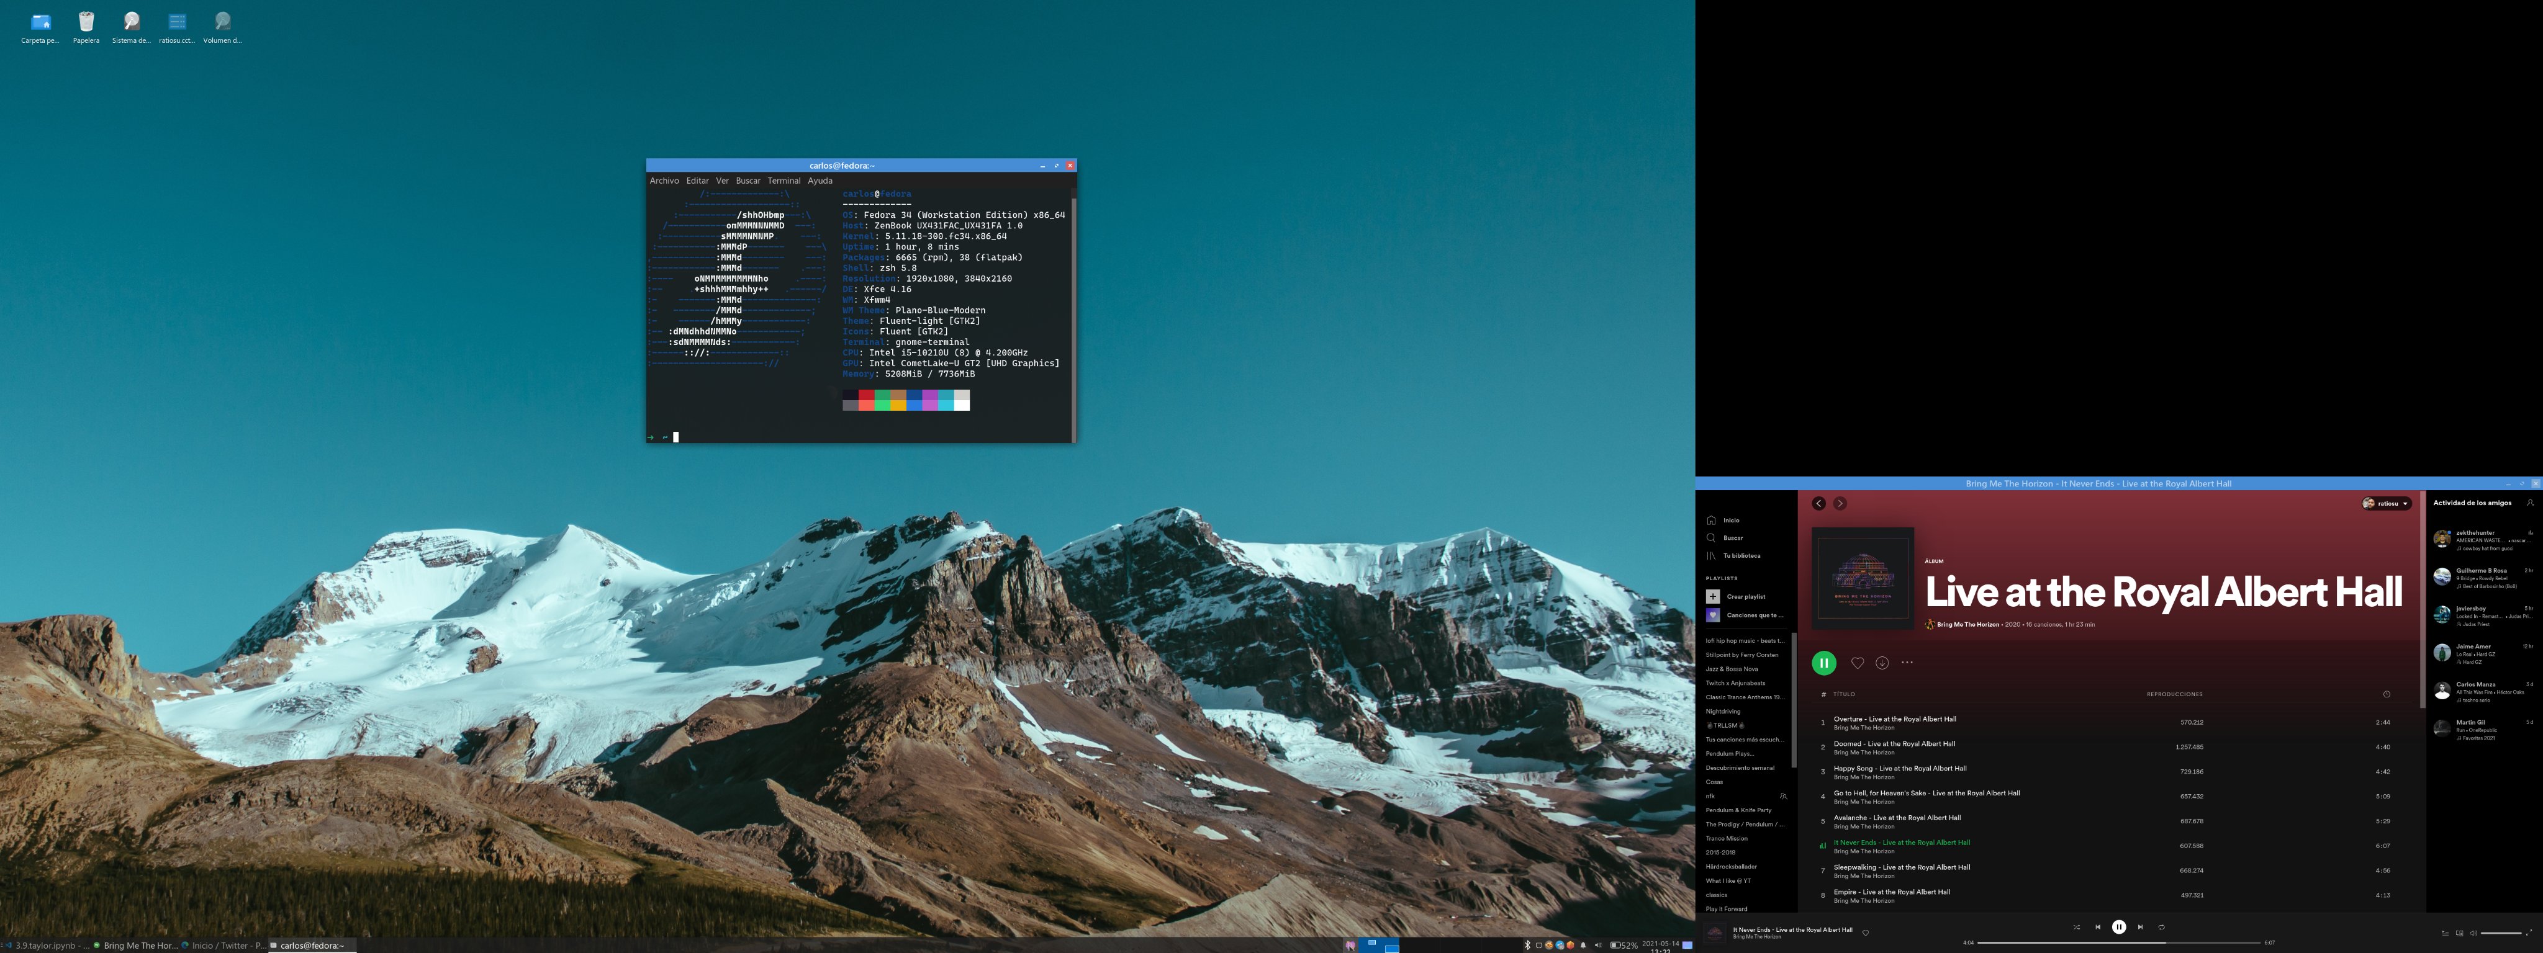Open the album three-dot more options menu
Viewport: 2543px width, 953px height.
pos(1907,663)
